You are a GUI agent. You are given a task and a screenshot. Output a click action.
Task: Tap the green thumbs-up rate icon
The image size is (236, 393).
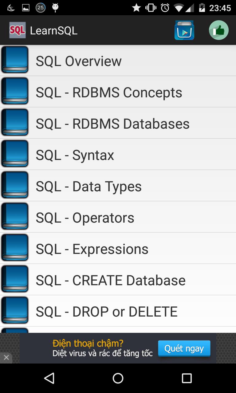(x=218, y=30)
